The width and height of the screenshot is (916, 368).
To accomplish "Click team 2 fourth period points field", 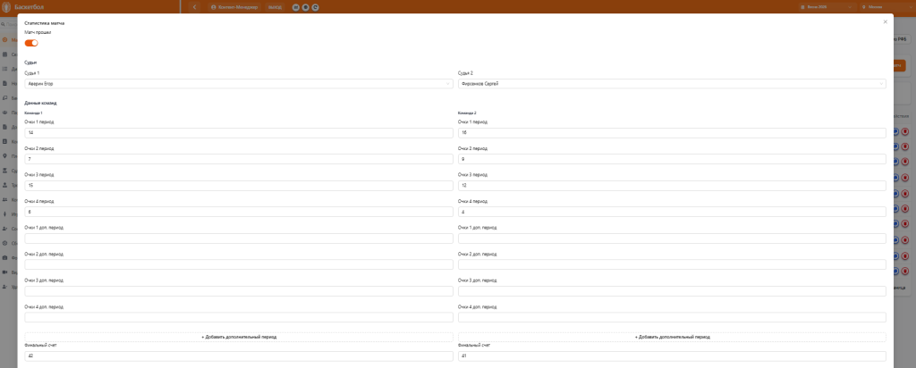I will pyautogui.click(x=672, y=212).
